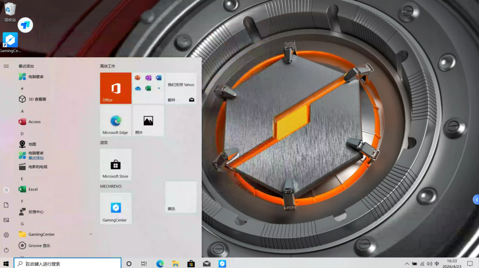Open Microsoft Store from taskbar

(x=191, y=264)
